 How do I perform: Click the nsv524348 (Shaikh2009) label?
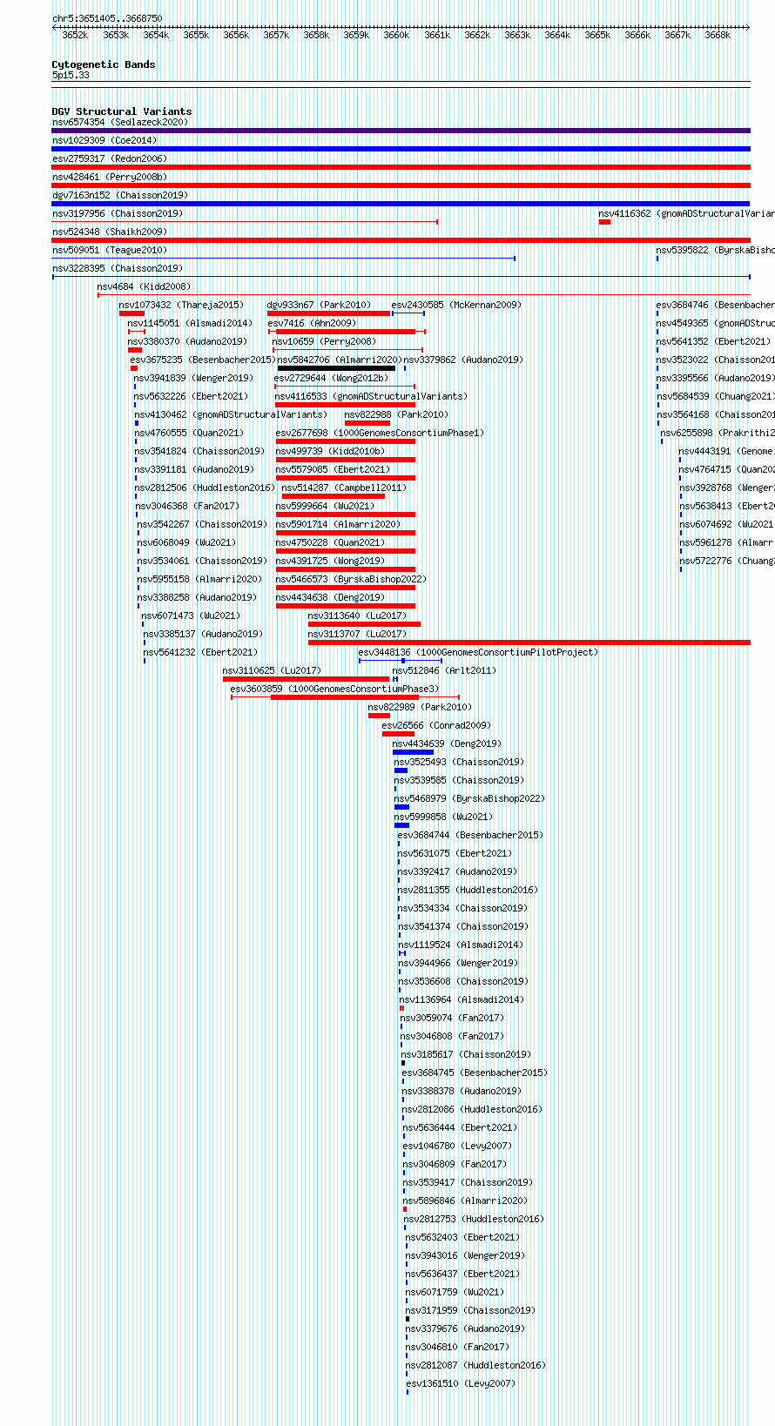point(109,232)
